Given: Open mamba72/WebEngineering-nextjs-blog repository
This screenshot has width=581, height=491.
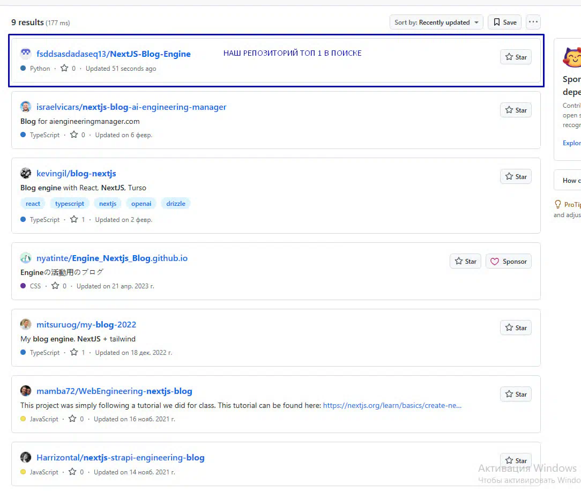Looking at the screenshot, I should [114, 391].
